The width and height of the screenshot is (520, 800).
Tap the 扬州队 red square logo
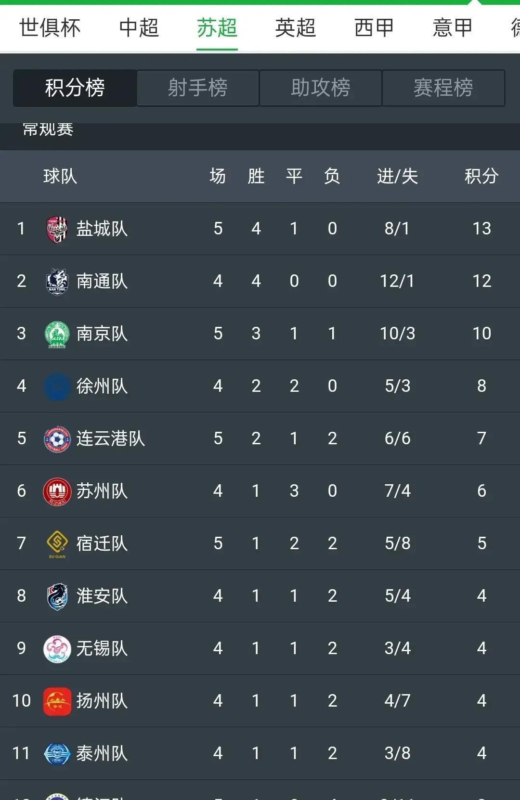(x=57, y=701)
